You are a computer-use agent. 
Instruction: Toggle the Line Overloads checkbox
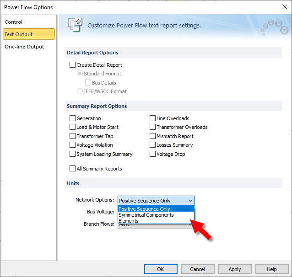click(153, 118)
